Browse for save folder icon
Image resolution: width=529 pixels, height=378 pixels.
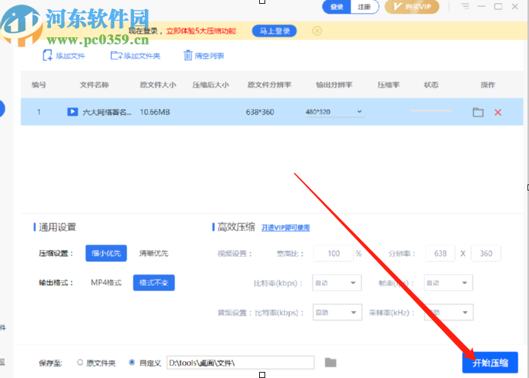[x=331, y=363]
